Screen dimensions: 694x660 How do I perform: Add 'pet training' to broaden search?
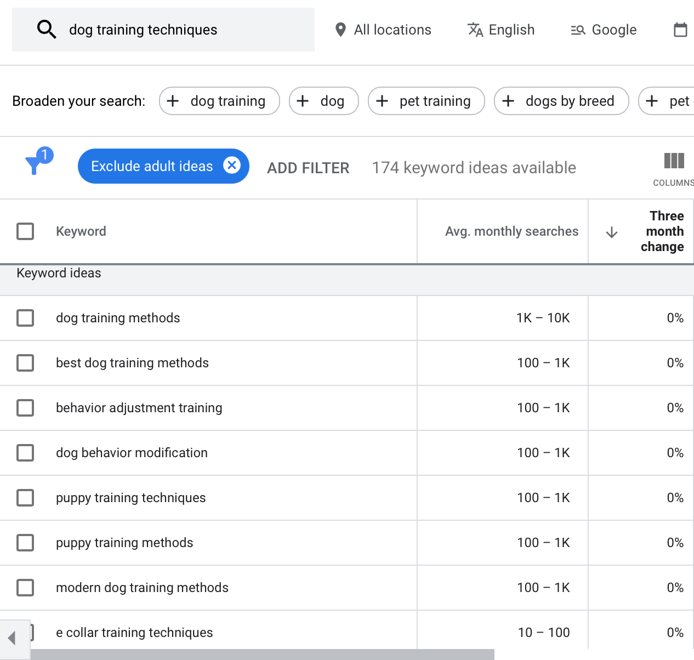tap(426, 101)
